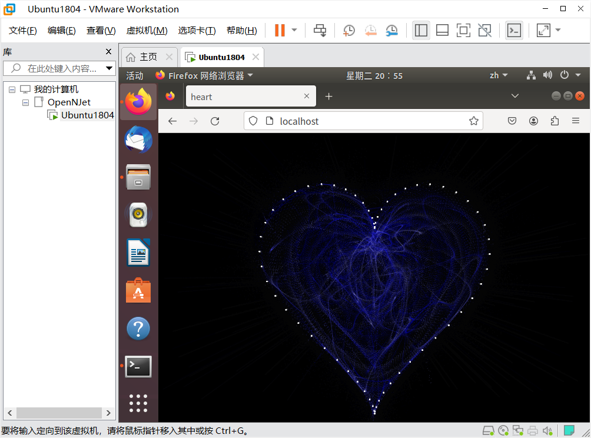Click the network status icon in top bar

(531, 75)
